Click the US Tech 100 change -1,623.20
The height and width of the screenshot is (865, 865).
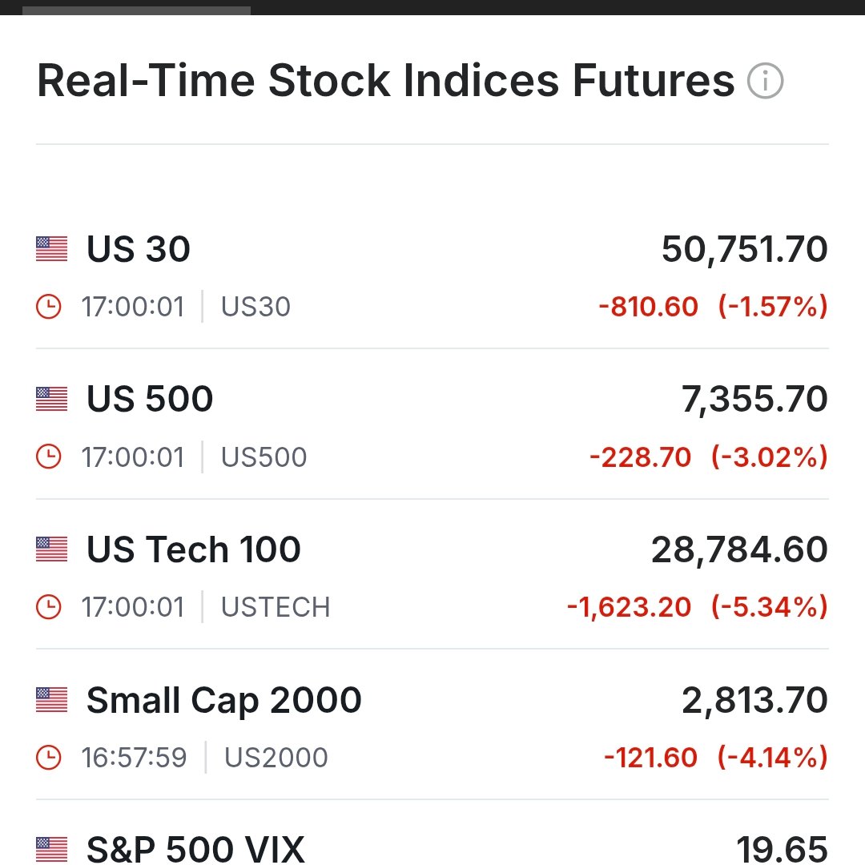[x=629, y=607]
